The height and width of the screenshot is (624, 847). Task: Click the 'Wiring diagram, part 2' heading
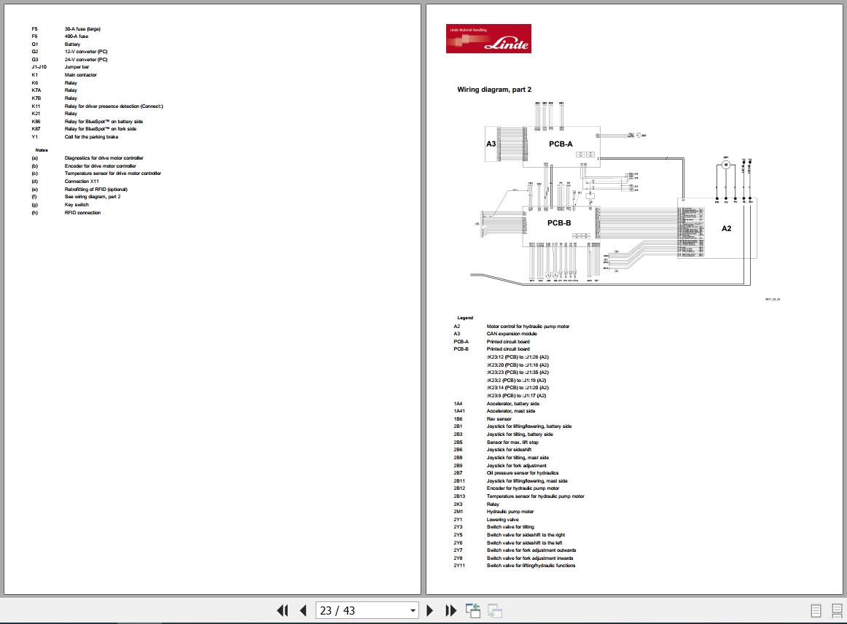coord(494,90)
